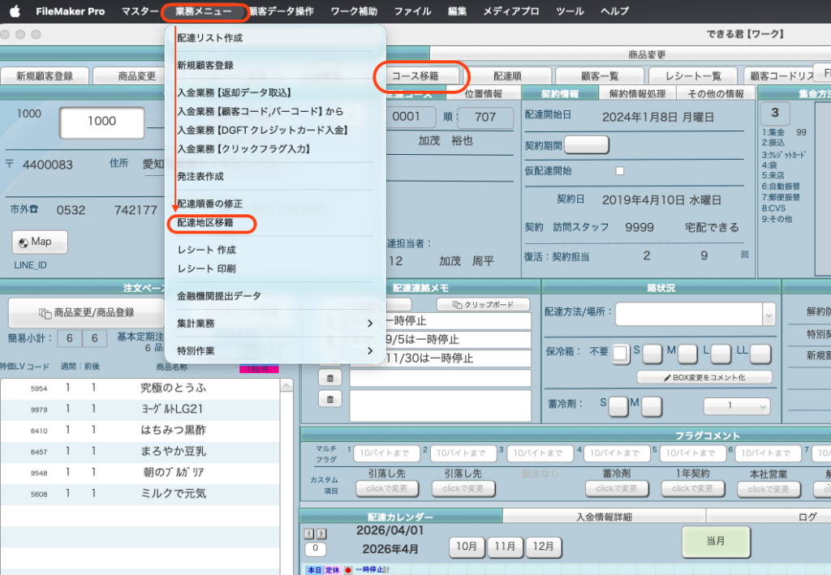This screenshot has height=575, width=831.
Task: Go to previous month with left arrow
Action: coord(309,534)
